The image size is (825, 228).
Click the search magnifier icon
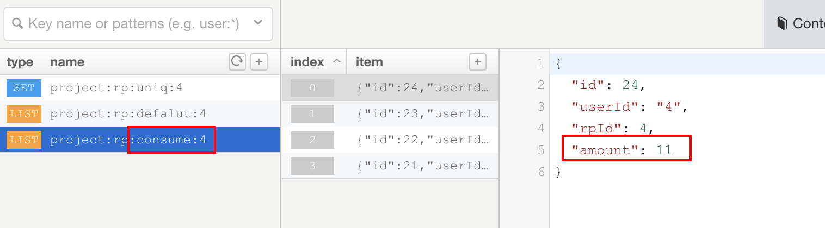click(x=17, y=24)
